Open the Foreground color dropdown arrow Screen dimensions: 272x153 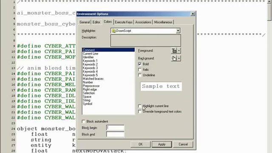pyautogui.click(x=179, y=51)
